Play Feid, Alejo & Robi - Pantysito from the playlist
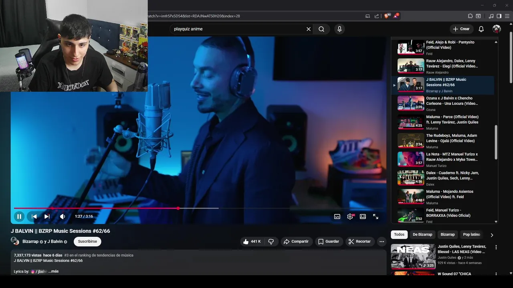This screenshot has width=513, height=288. (x=443, y=47)
